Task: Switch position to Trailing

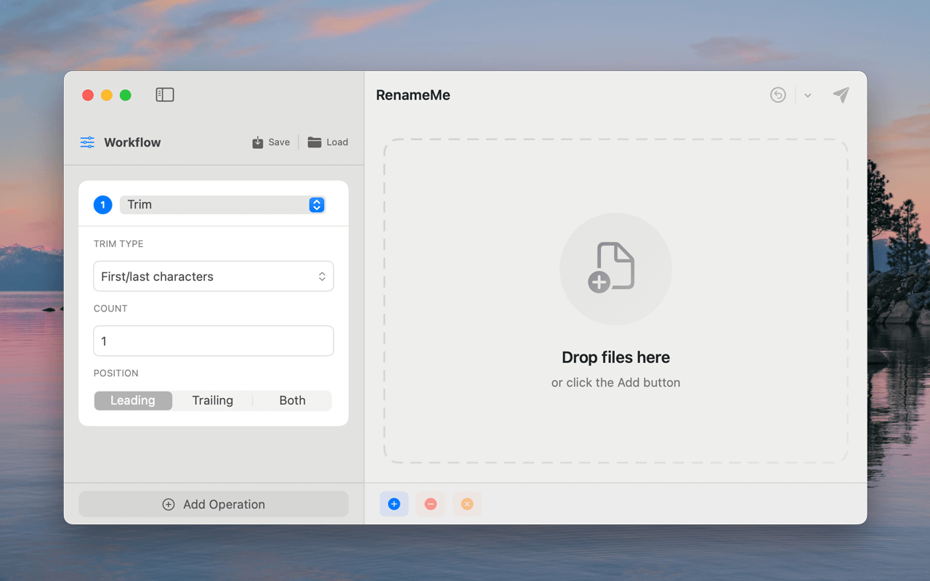Action: pyautogui.click(x=212, y=400)
